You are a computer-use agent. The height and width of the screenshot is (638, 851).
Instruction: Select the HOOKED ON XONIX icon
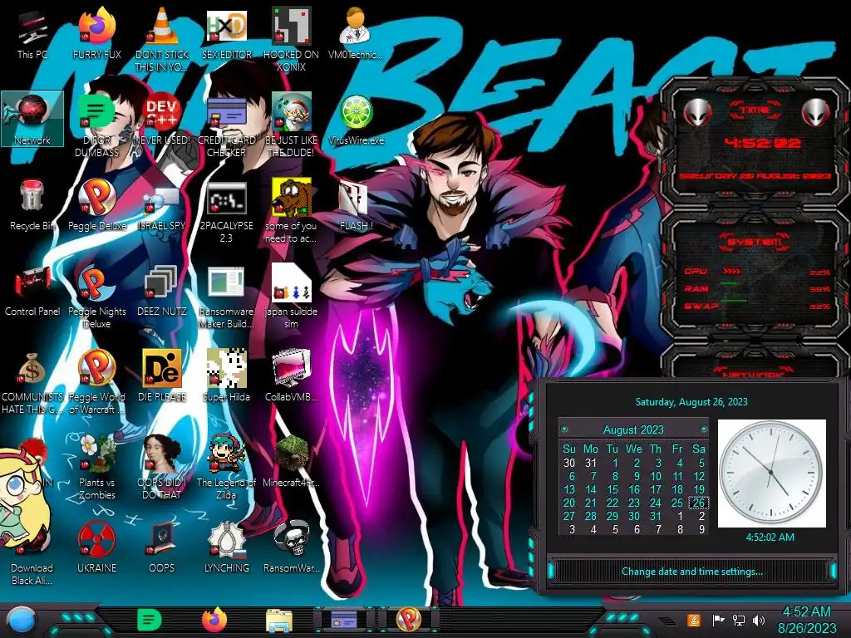click(292, 39)
